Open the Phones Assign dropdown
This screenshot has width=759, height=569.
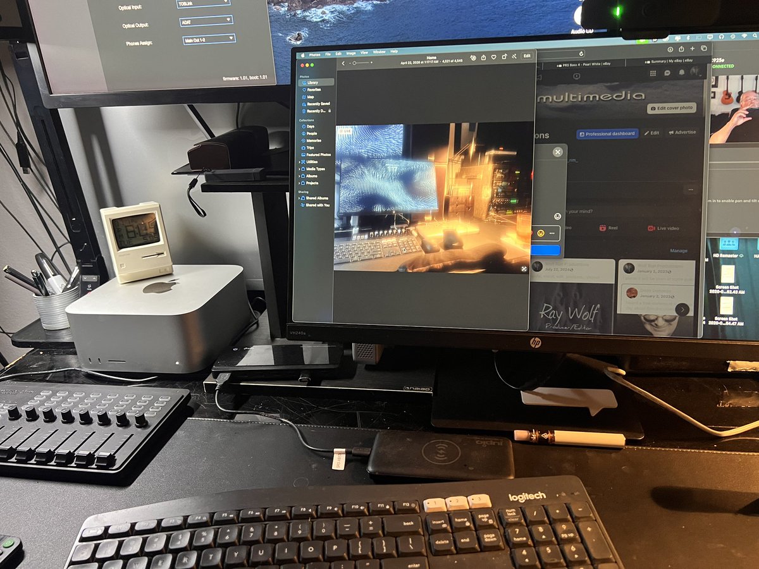(x=209, y=39)
